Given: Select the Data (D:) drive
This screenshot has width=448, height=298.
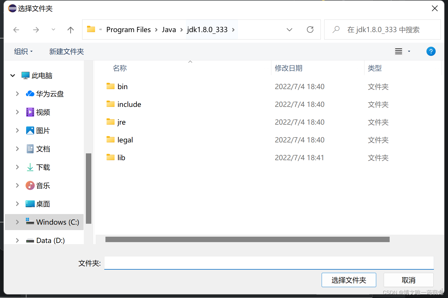Looking at the screenshot, I should [x=45, y=241].
